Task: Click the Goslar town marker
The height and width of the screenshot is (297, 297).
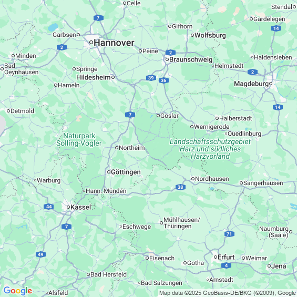Action: tap(158, 116)
